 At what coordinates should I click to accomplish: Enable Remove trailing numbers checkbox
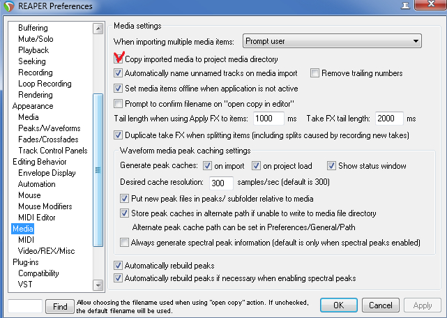point(315,73)
